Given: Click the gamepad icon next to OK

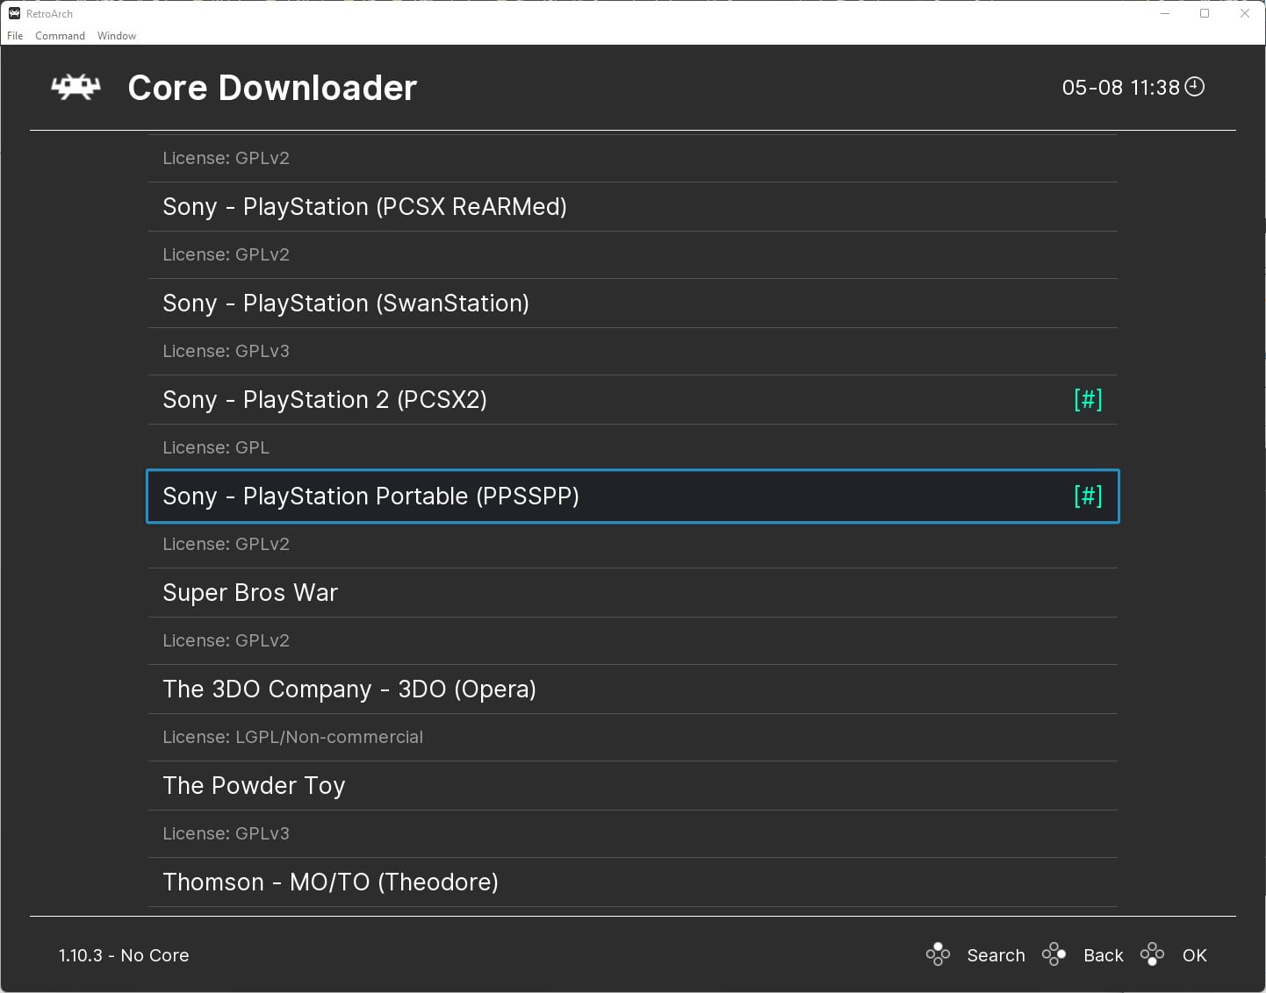Looking at the screenshot, I should pos(1153,954).
